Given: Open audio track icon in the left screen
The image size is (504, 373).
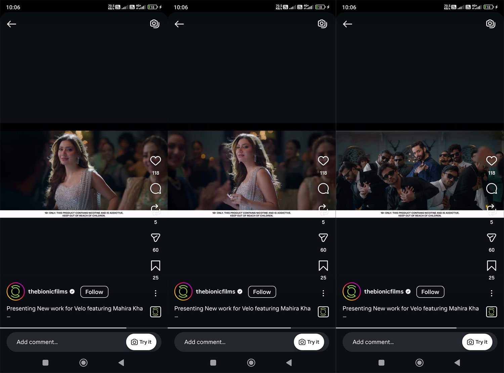Looking at the screenshot, I should point(156,312).
